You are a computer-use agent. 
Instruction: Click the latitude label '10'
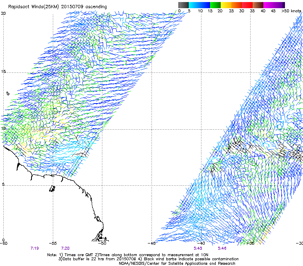point(3,128)
